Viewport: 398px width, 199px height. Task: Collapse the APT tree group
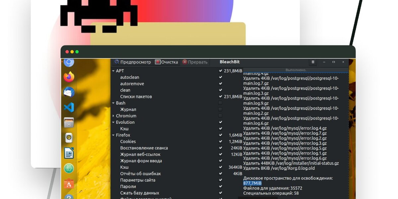(x=113, y=71)
